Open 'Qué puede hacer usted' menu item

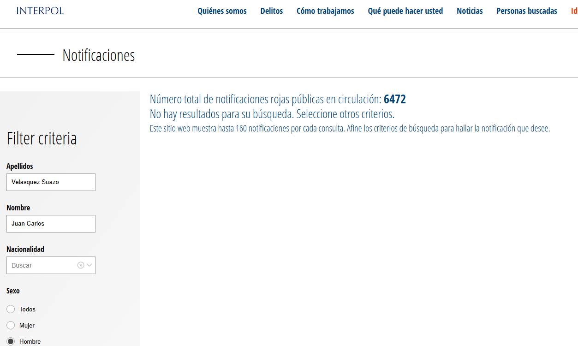pos(405,11)
